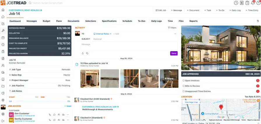The height and width of the screenshot is (124, 261).
Task: Open the history icon right of the Reports tab
Action: 258,21
